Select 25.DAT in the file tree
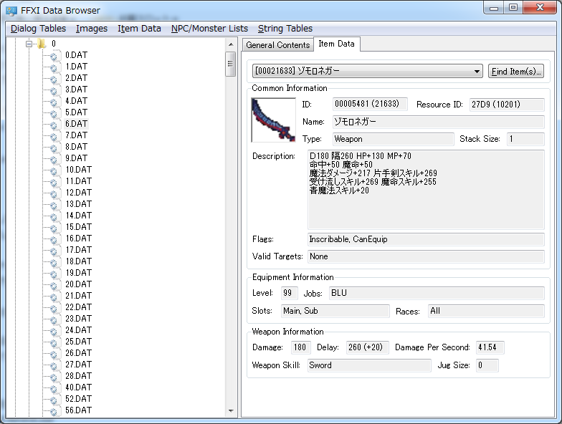 (x=78, y=341)
